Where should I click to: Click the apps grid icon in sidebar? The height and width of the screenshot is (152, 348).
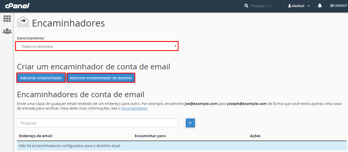tap(7, 18)
